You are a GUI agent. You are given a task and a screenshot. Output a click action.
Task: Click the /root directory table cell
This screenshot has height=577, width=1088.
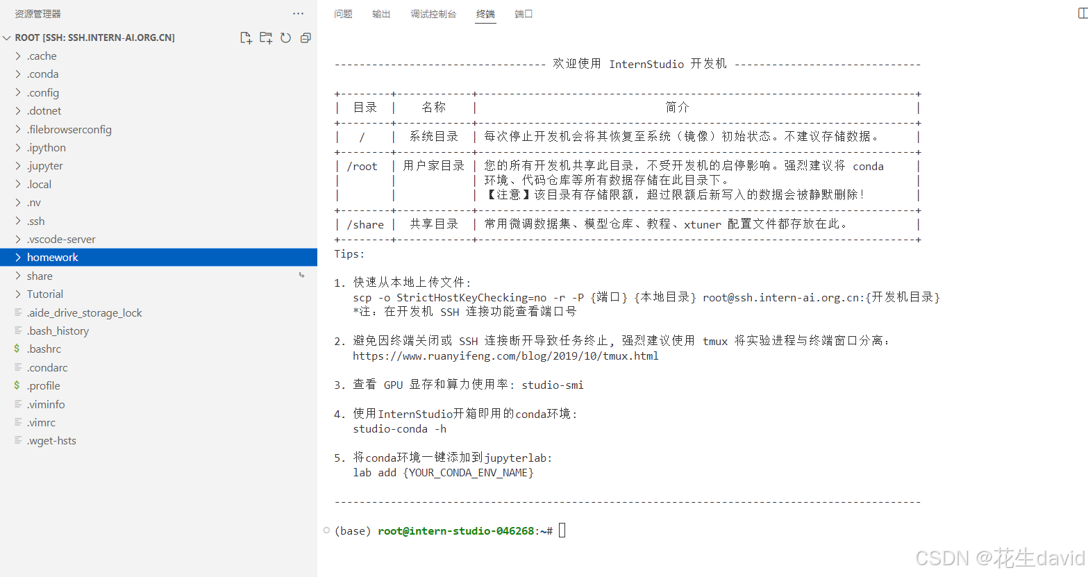point(362,167)
